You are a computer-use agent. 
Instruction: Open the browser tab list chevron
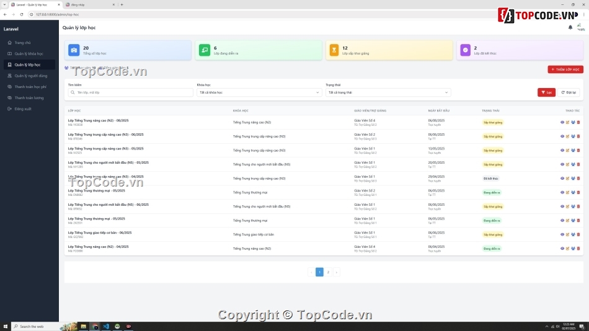point(4,4)
